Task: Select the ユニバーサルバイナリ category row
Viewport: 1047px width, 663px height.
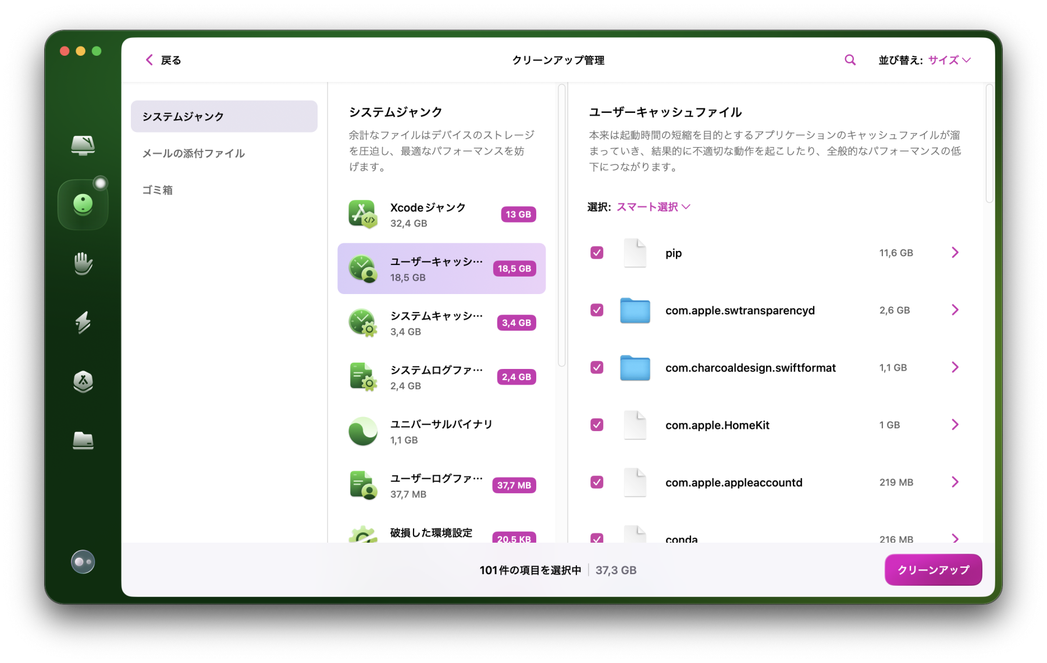Action: tap(441, 431)
